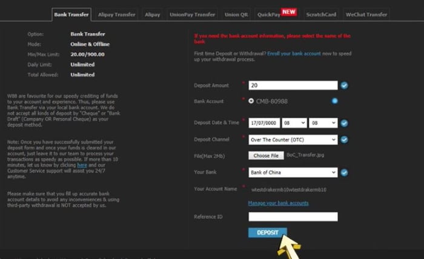The height and width of the screenshot is (259, 424).
Task: Click the blue DEPOSIT button
Action: [x=268, y=232]
